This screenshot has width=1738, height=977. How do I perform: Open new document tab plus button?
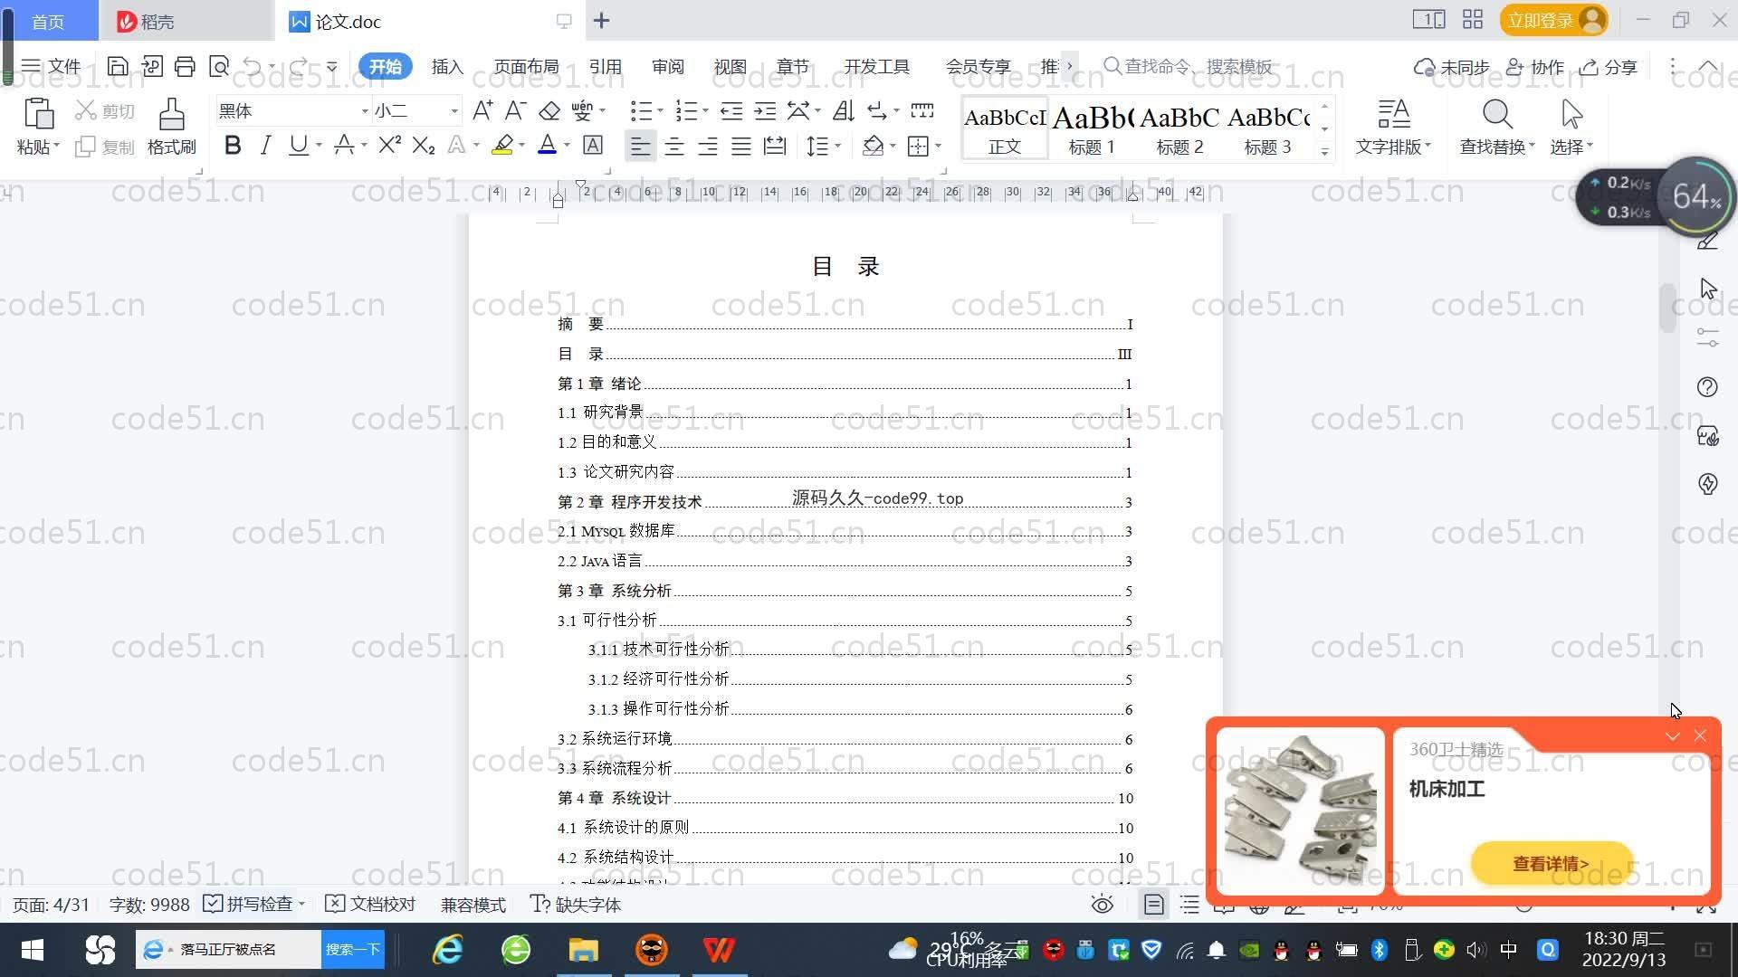pyautogui.click(x=601, y=20)
